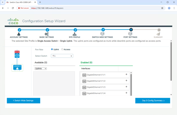Select the GigabitEthernet1/1/3 interface row
The height and width of the screenshot is (115, 177).
pyautogui.click(x=105, y=87)
